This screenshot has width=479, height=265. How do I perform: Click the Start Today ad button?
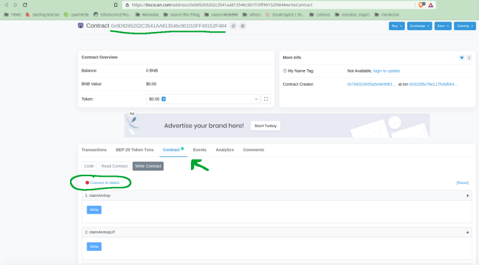point(265,126)
